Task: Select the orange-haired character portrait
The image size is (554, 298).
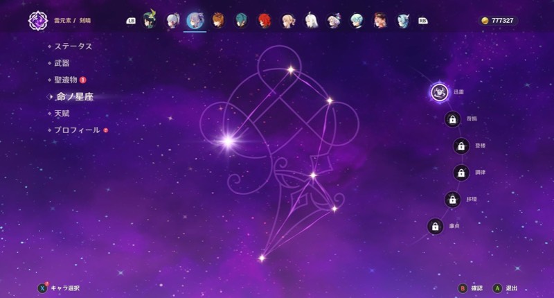Action: (x=218, y=21)
